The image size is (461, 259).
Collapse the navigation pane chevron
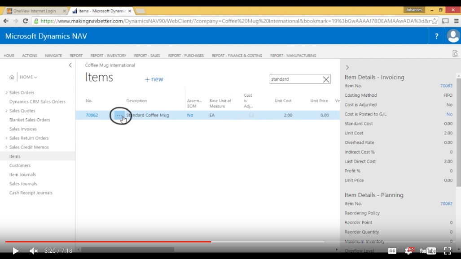70,65
